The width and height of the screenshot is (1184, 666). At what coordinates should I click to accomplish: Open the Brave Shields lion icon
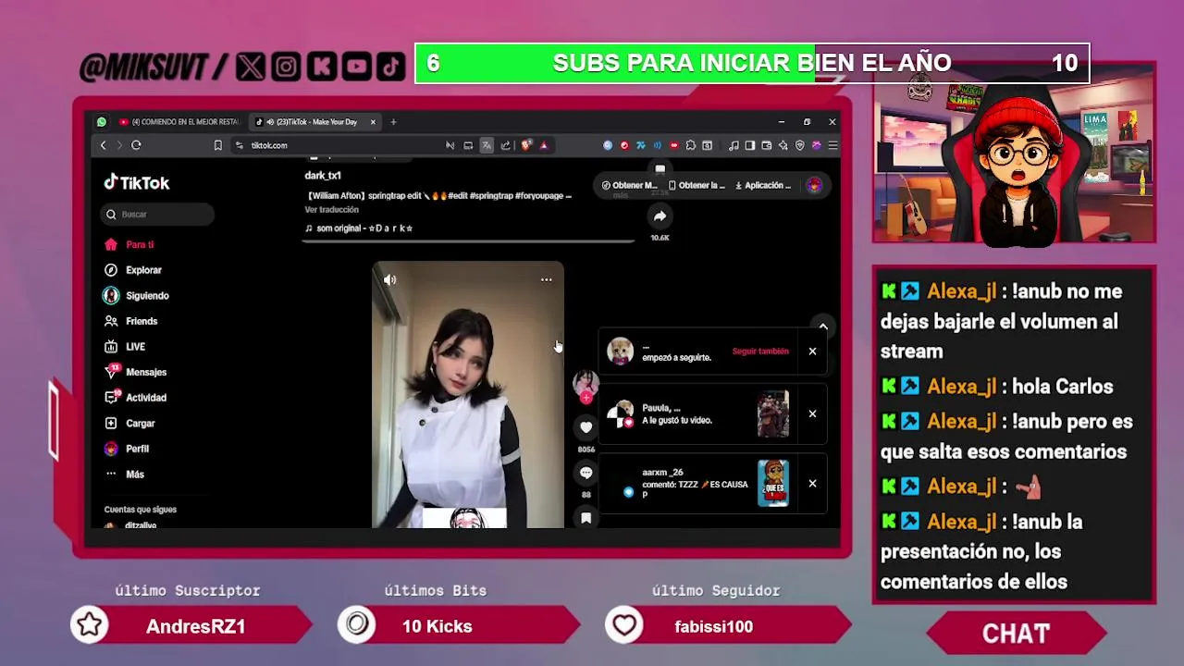[526, 145]
